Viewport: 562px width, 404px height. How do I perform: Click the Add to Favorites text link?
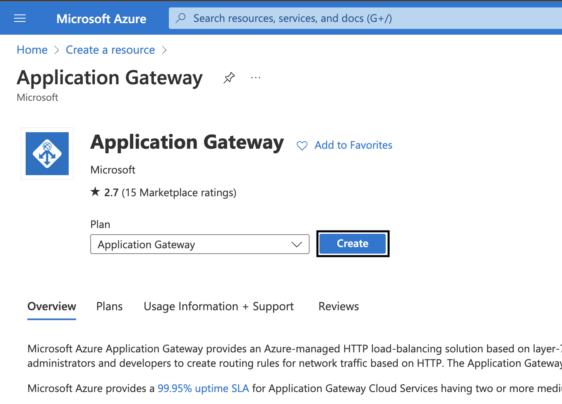click(x=353, y=145)
